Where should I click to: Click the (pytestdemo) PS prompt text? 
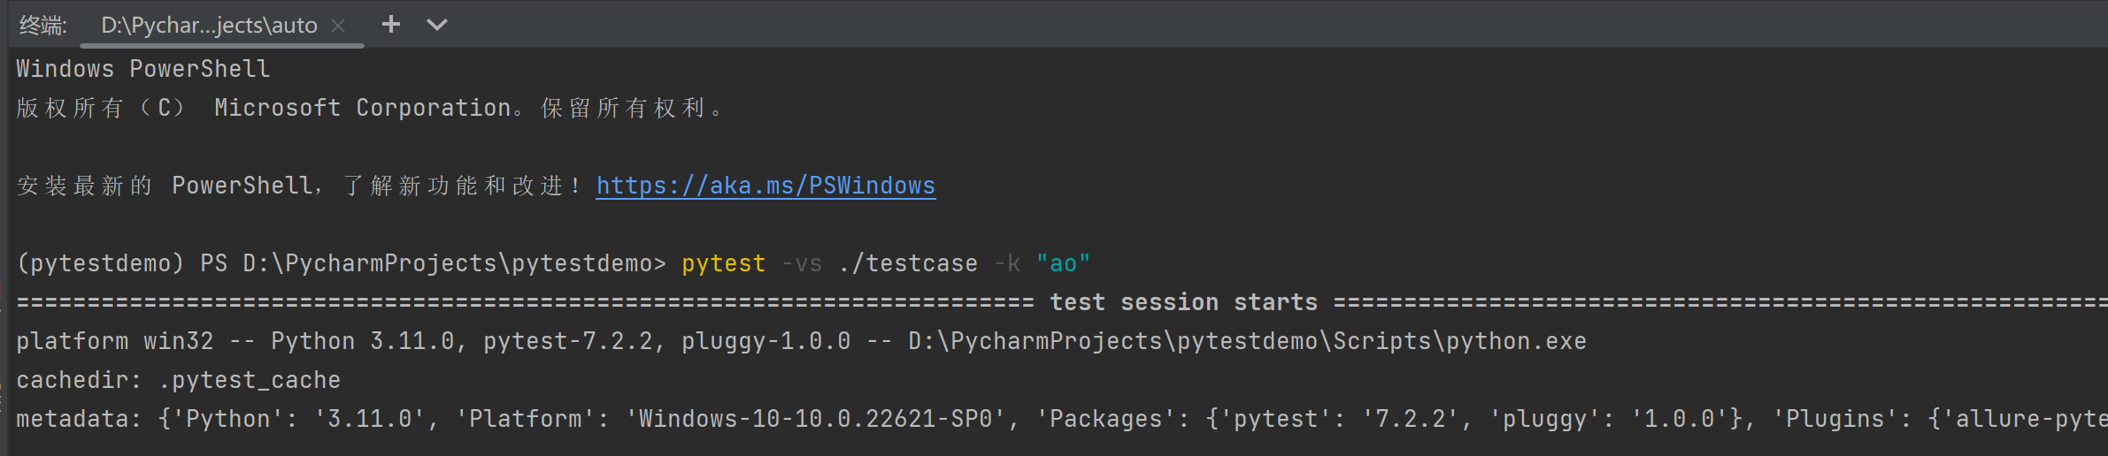[122, 263]
